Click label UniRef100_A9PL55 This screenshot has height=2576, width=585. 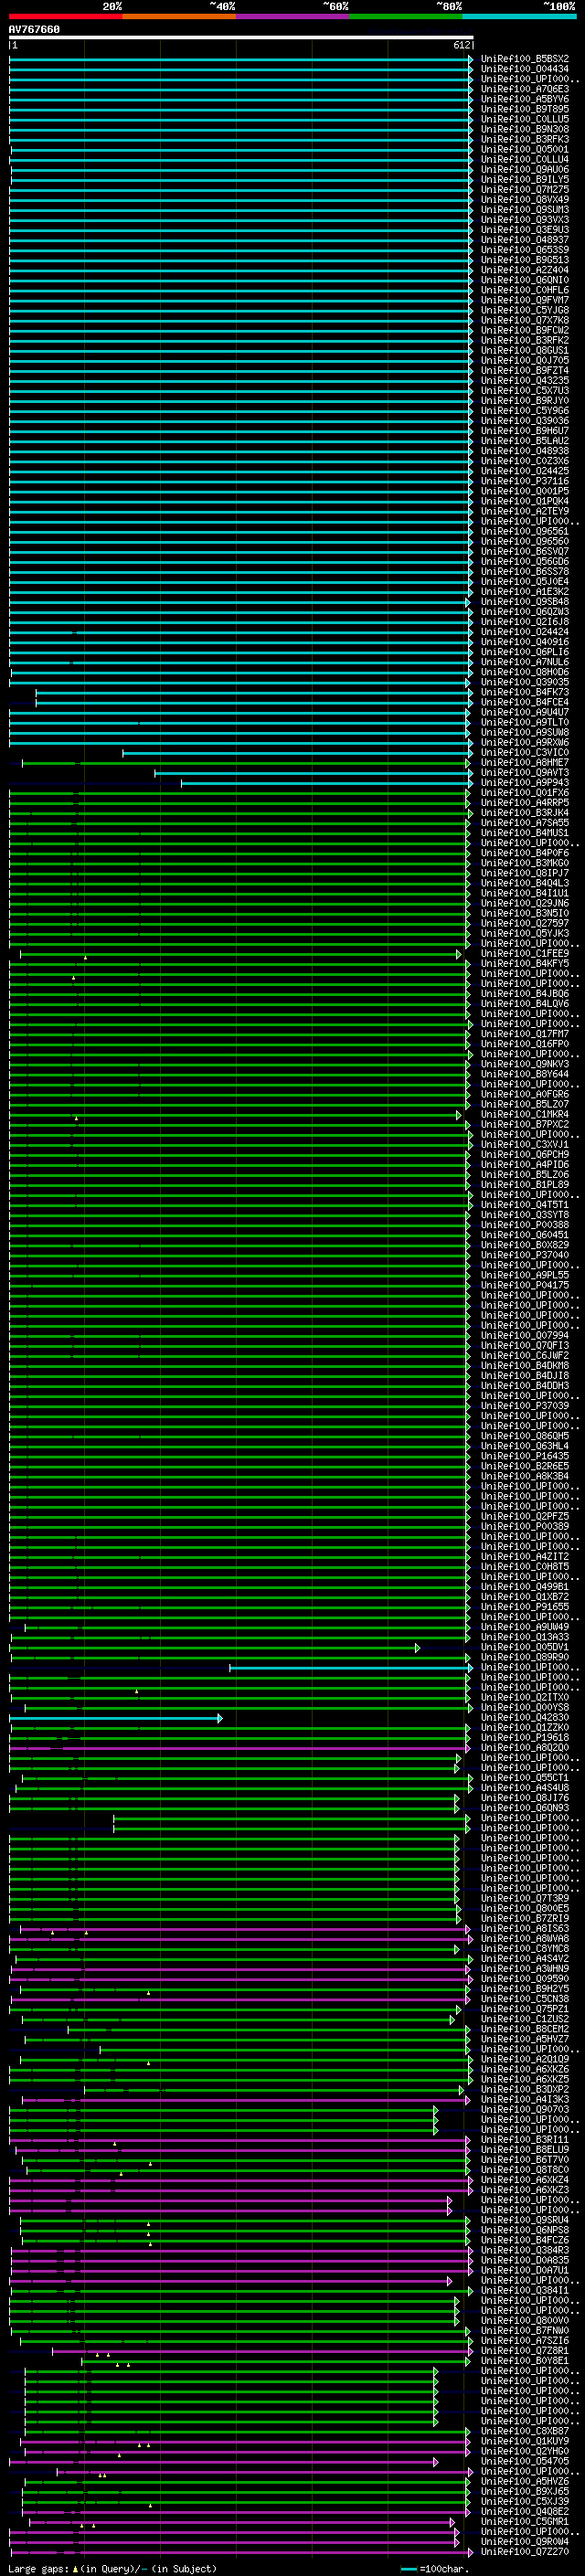click(x=525, y=1275)
